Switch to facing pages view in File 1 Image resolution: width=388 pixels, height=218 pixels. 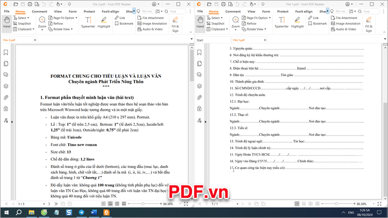(310, 204)
